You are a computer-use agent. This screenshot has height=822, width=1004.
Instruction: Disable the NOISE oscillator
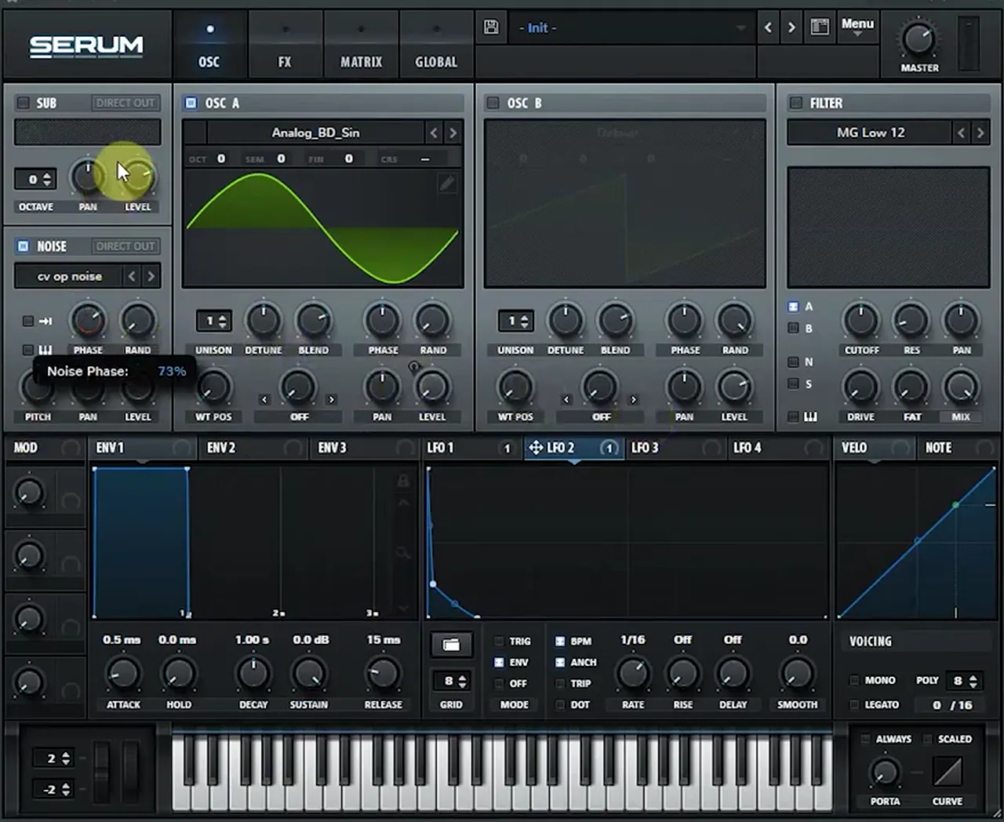click(x=24, y=246)
